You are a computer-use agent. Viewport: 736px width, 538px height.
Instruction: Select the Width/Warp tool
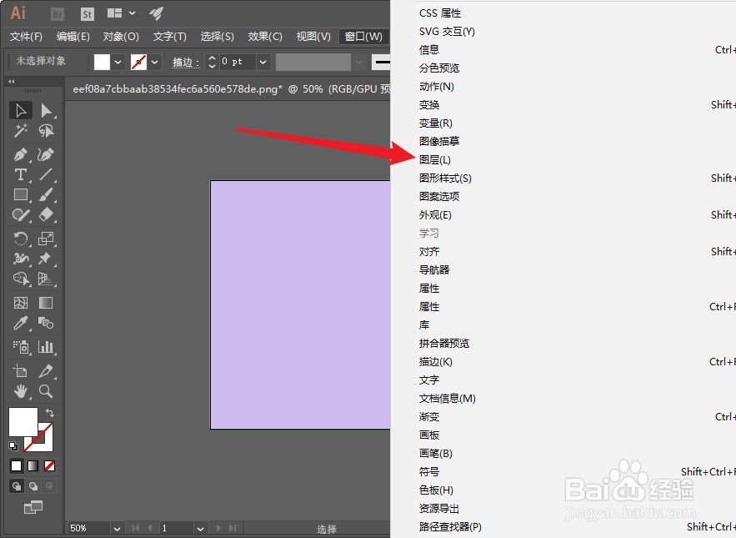point(21,259)
